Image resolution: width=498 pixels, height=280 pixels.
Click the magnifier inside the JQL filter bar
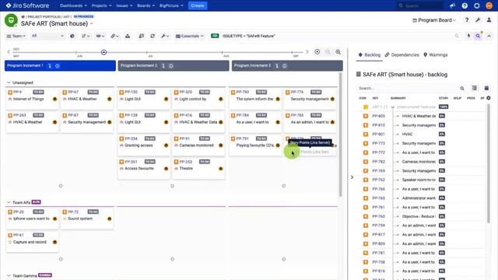[x=457, y=36]
